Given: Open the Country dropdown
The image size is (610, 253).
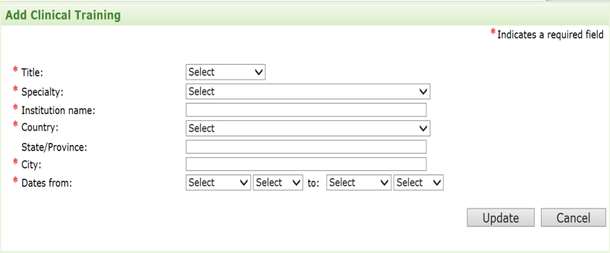Looking at the screenshot, I should coord(308,129).
